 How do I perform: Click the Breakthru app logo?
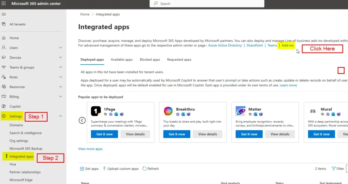click(168, 111)
